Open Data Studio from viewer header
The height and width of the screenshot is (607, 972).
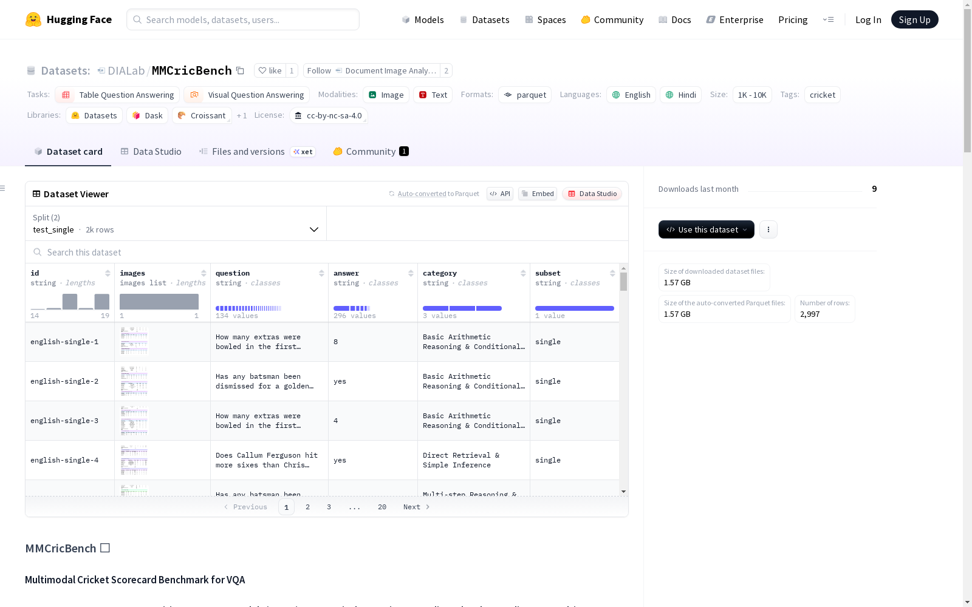click(592, 194)
